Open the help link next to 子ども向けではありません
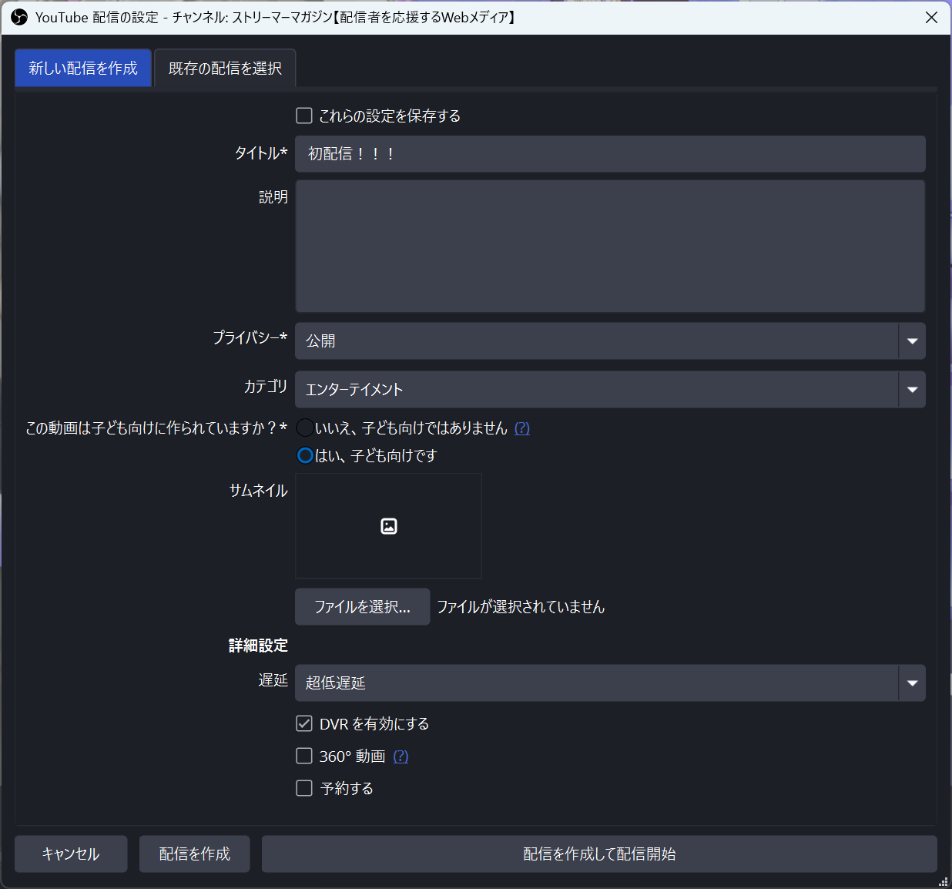 [x=522, y=428]
